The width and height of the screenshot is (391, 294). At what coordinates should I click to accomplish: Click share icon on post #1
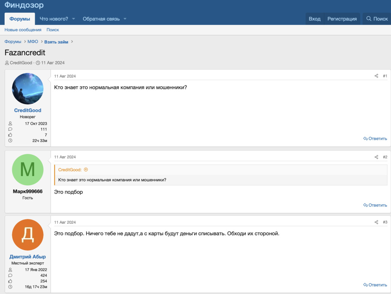[x=376, y=76]
